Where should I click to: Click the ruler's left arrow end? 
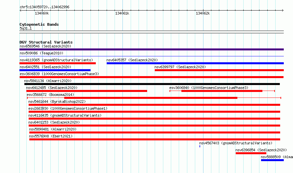pyautogui.click(x=20, y=11)
